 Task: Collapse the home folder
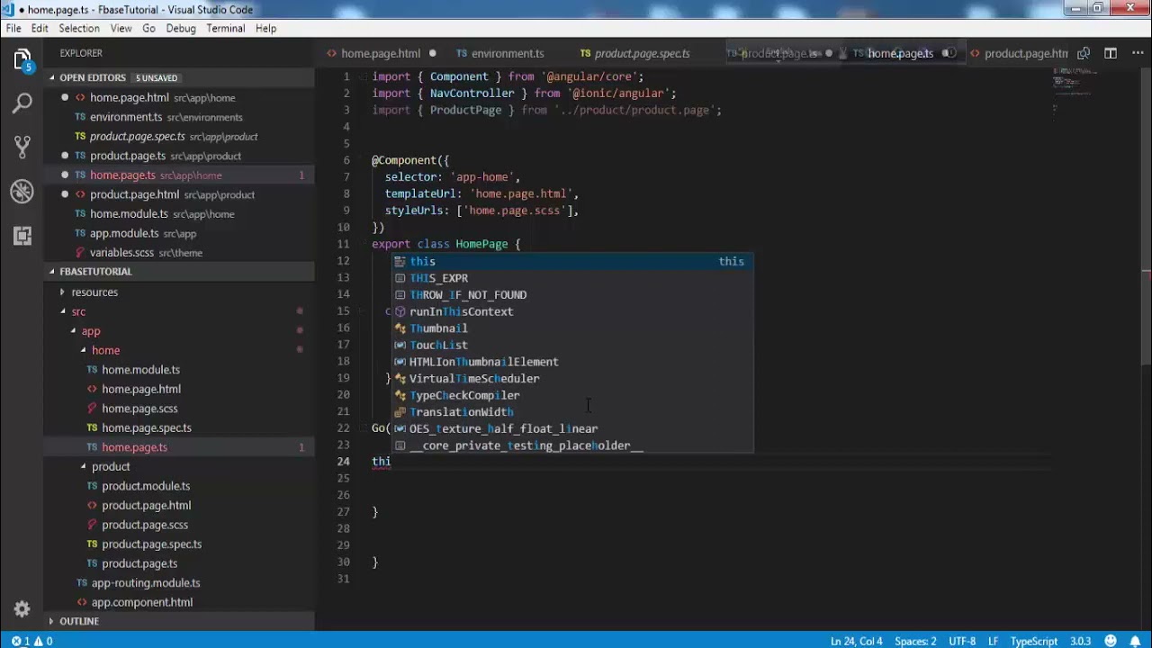[179, 350]
